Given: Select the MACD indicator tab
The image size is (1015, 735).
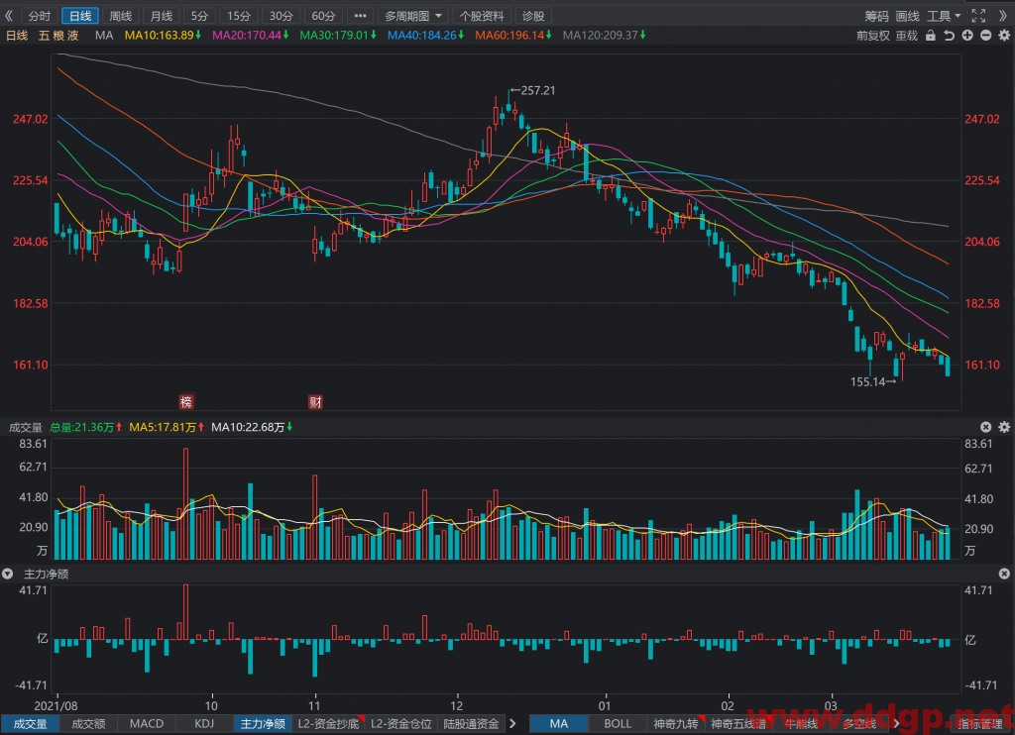Looking at the screenshot, I should click(x=147, y=724).
